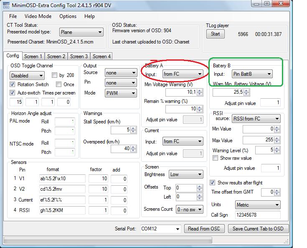Toggle the Auto-switch checkbox
This screenshot has height=248, width=307.
click(13, 93)
